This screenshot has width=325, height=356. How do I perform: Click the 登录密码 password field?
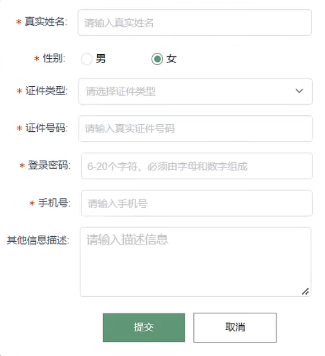click(x=196, y=166)
